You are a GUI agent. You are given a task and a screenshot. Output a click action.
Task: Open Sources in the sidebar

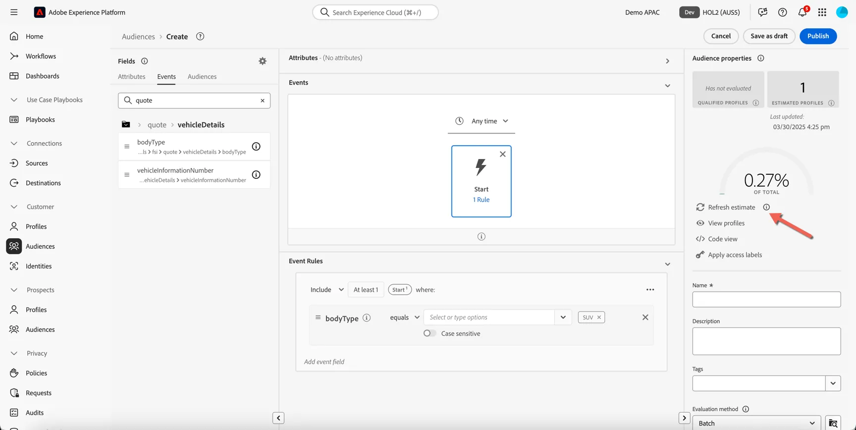point(37,163)
